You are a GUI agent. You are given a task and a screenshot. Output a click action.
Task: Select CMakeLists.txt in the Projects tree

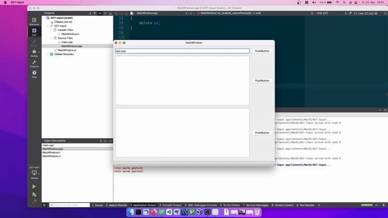coord(63,22)
